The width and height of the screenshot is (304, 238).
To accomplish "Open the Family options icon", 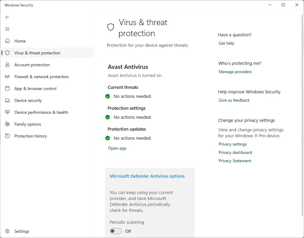I will [8, 124].
